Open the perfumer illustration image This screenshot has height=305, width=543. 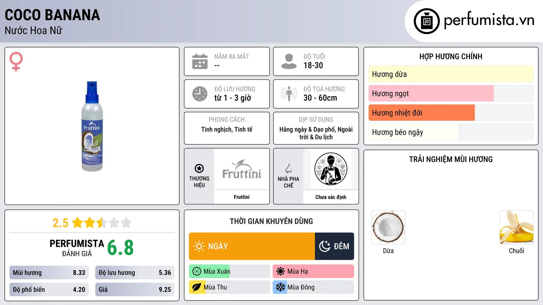coord(331,169)
